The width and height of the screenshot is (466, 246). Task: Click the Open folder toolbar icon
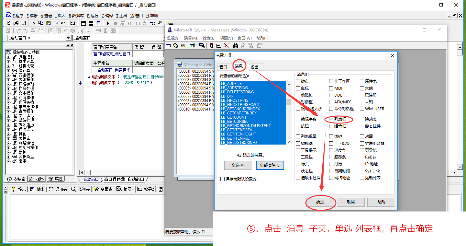(16, 23)
